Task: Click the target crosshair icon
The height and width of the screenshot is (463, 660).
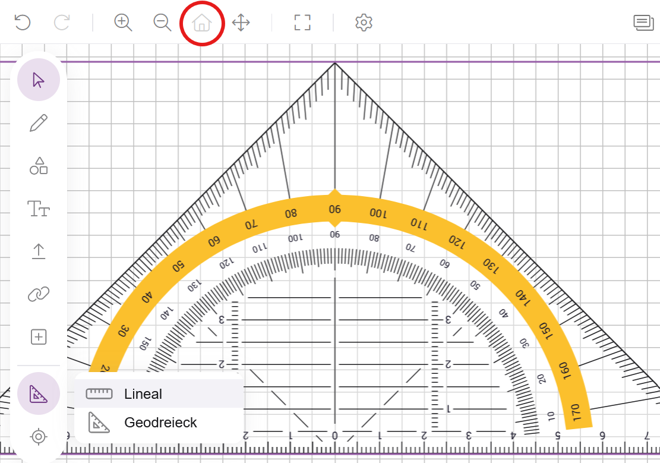Action: pyautogui.click(x=39, y=437)
